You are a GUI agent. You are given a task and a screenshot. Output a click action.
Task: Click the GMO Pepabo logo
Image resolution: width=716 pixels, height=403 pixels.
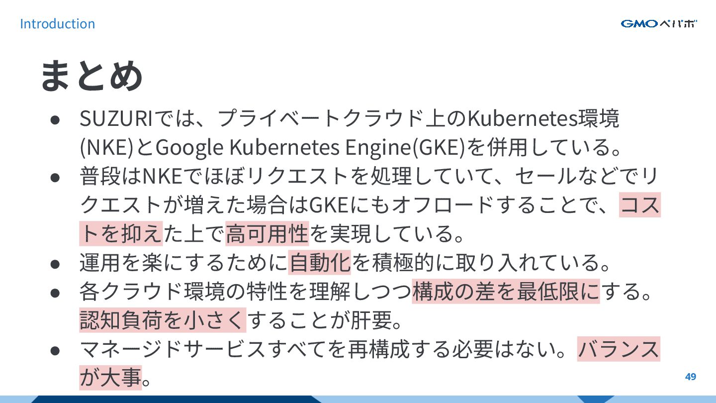pos(659,23)
